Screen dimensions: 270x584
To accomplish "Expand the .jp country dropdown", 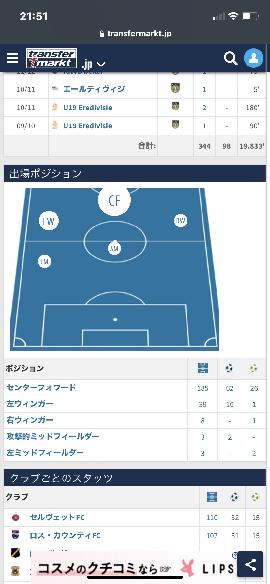I will click(x=94, y=64).
